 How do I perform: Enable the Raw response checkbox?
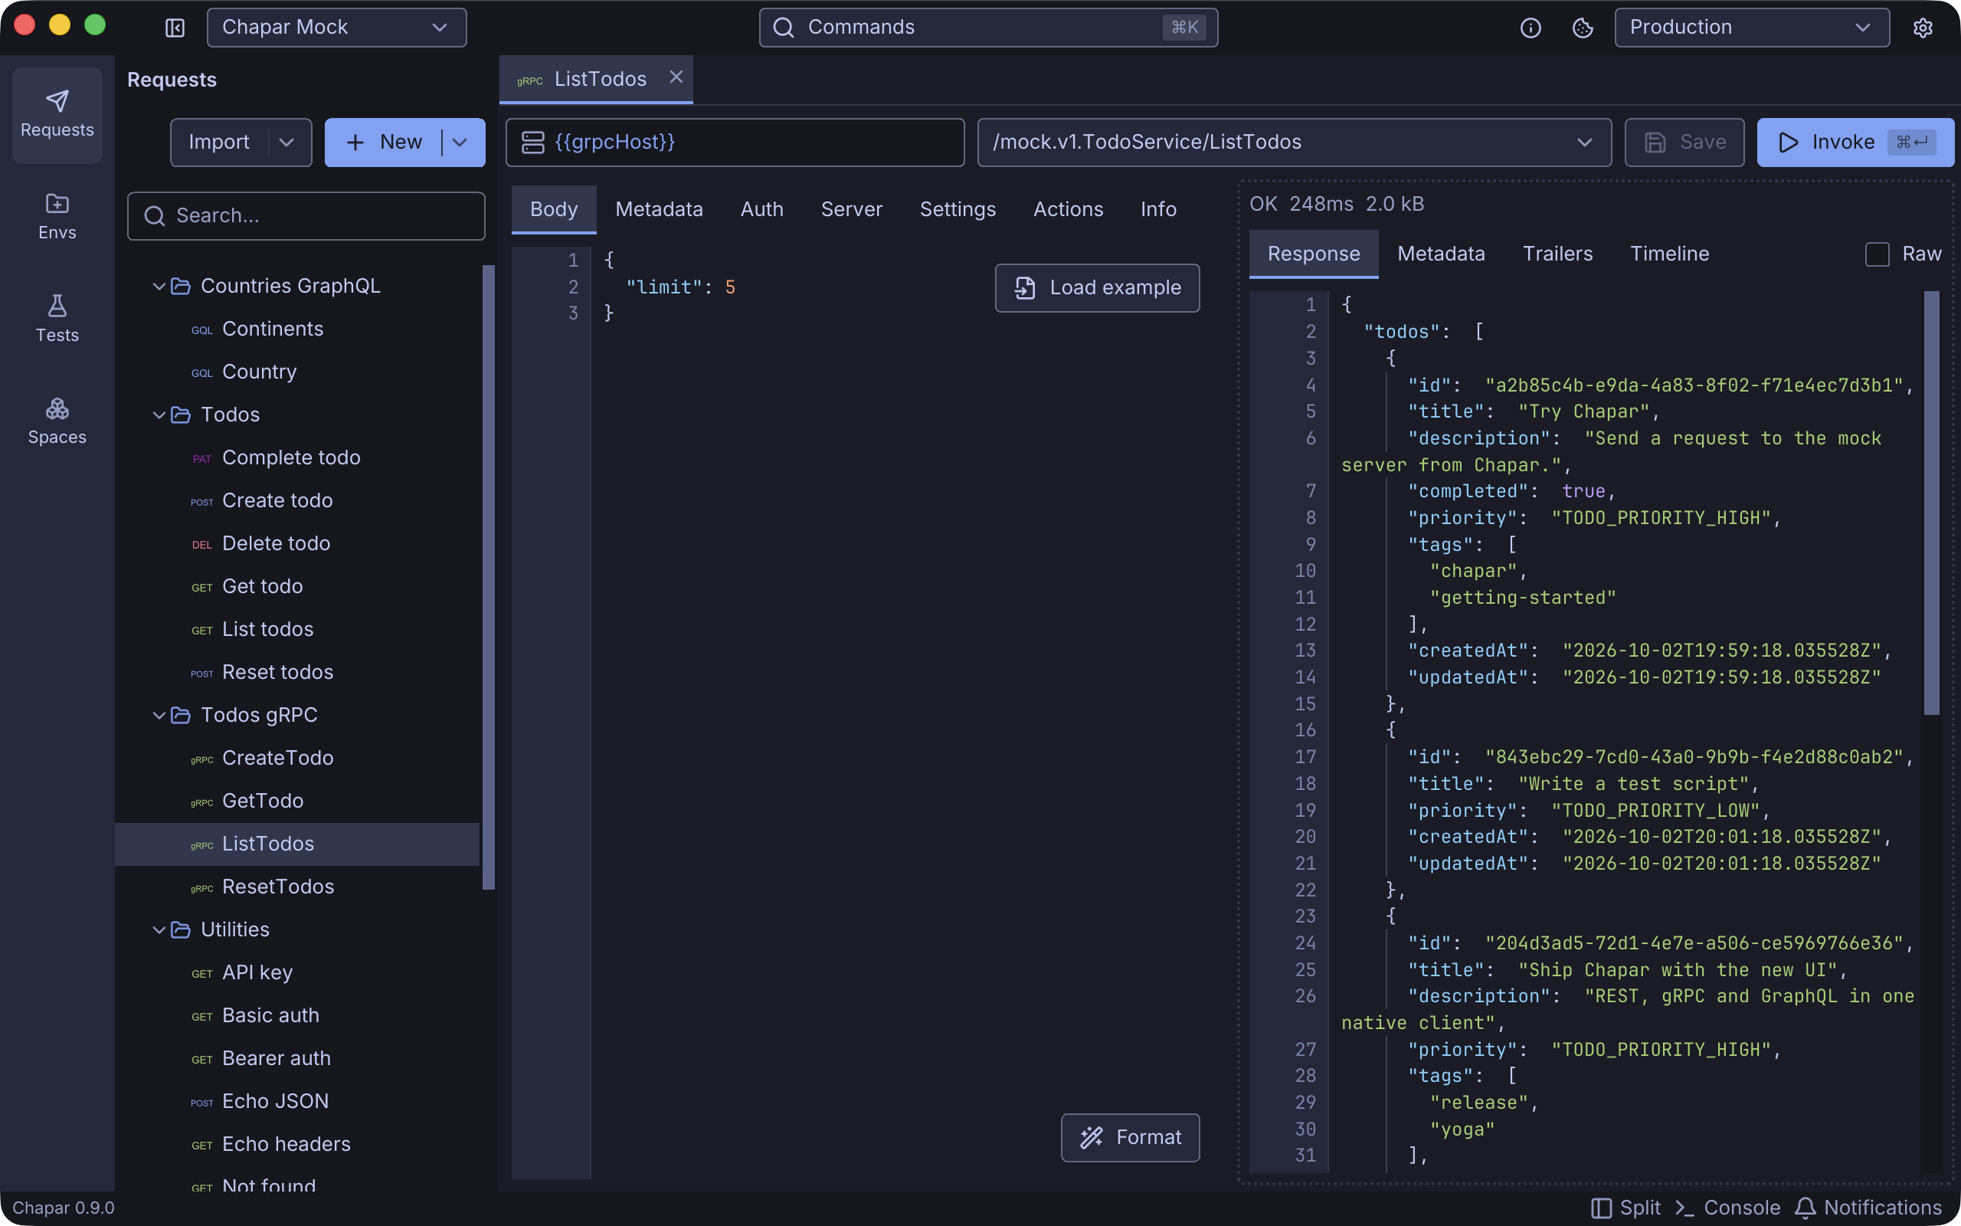1878,254
